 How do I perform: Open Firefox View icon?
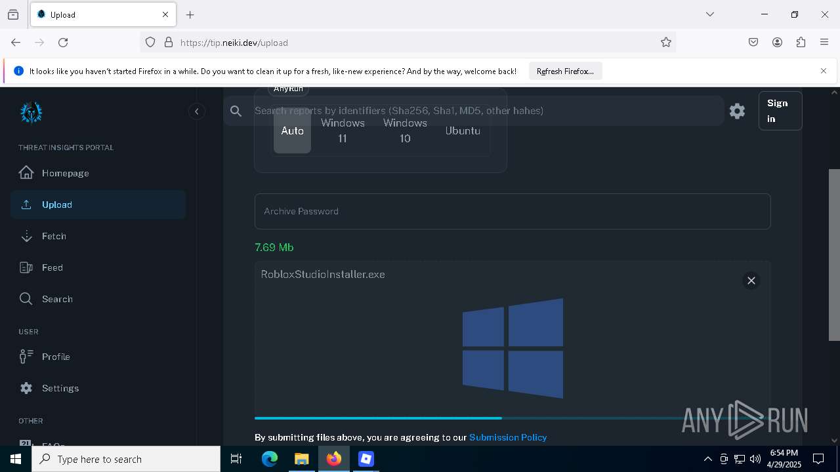(13, 14)
